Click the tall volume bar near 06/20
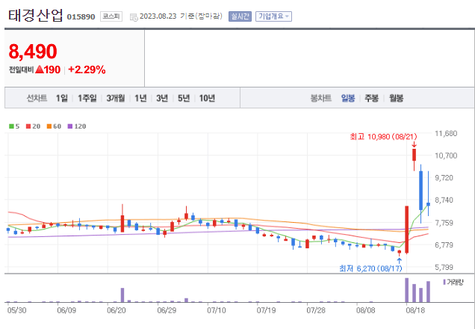Image resolution: width=475 pixels, height=329 pixels. tap(122, 295)
